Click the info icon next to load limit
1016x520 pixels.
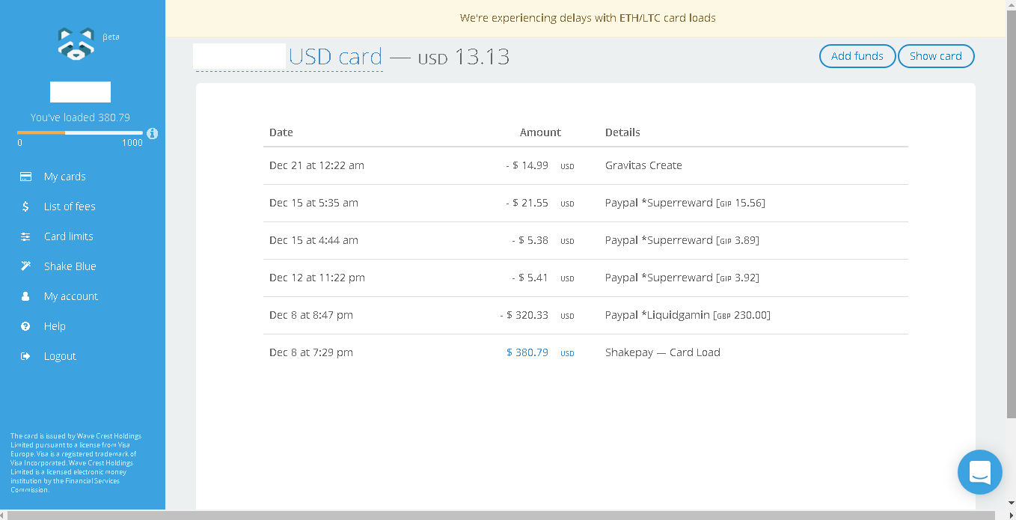point(153,133)
